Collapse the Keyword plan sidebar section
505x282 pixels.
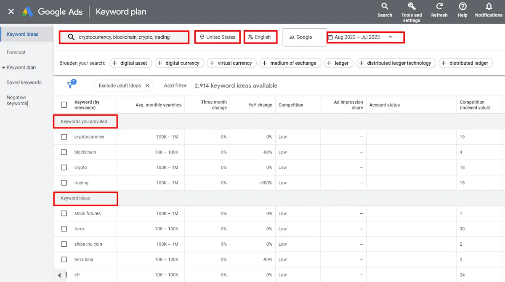coord(4,67)
